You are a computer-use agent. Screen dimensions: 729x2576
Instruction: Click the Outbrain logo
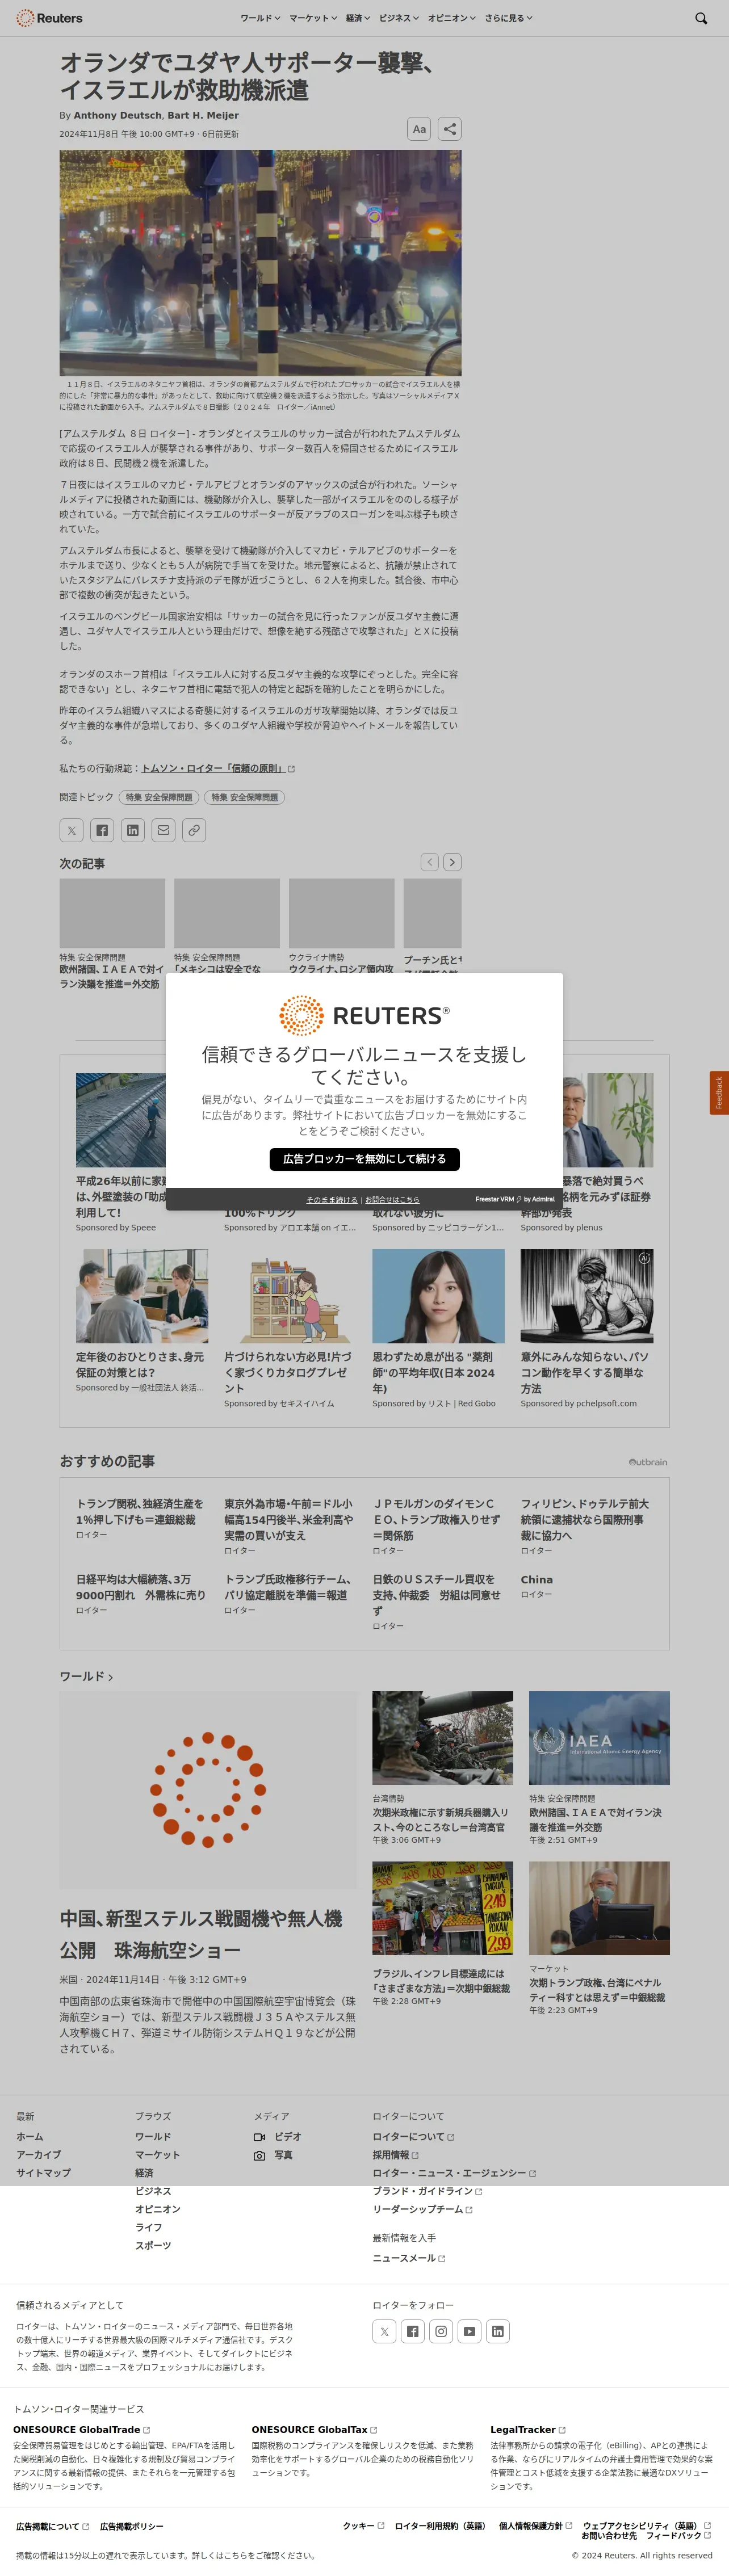648,1462
